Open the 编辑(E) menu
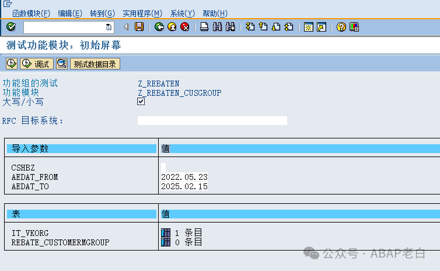 [x=70, y=13]
